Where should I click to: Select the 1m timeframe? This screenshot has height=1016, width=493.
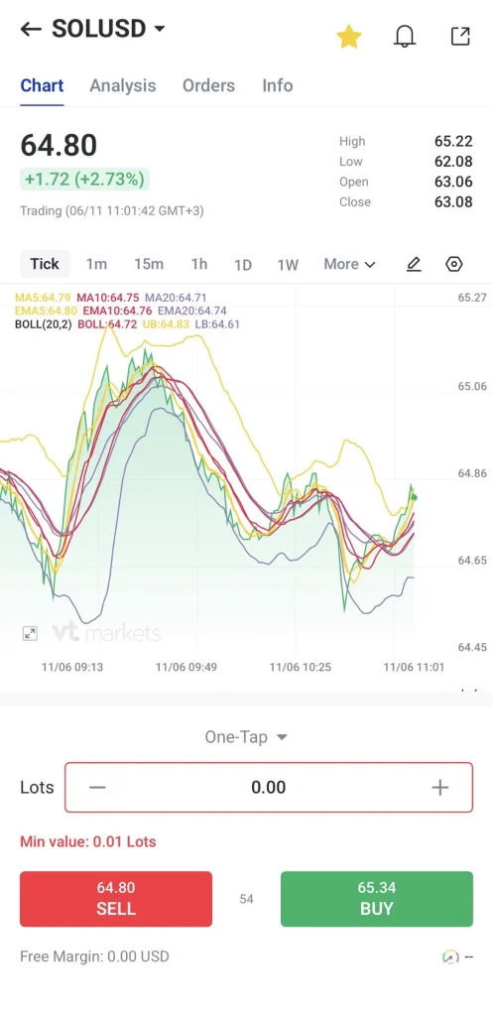click(96, 264)
